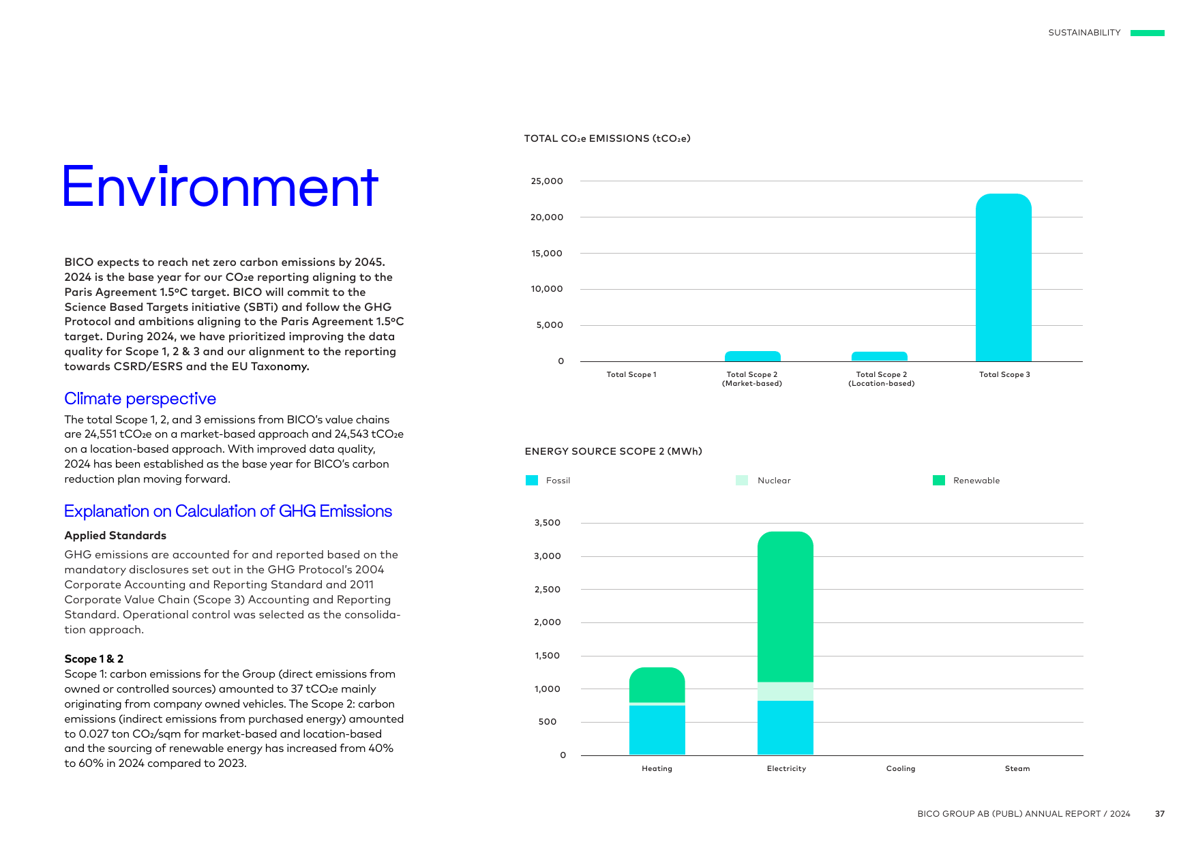
Task: Click the 1,500 y-axis value
Action: [x=548, y=656]
